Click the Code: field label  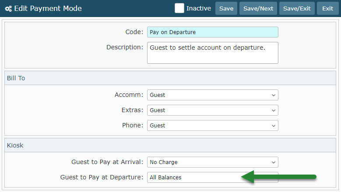(134, 32)
